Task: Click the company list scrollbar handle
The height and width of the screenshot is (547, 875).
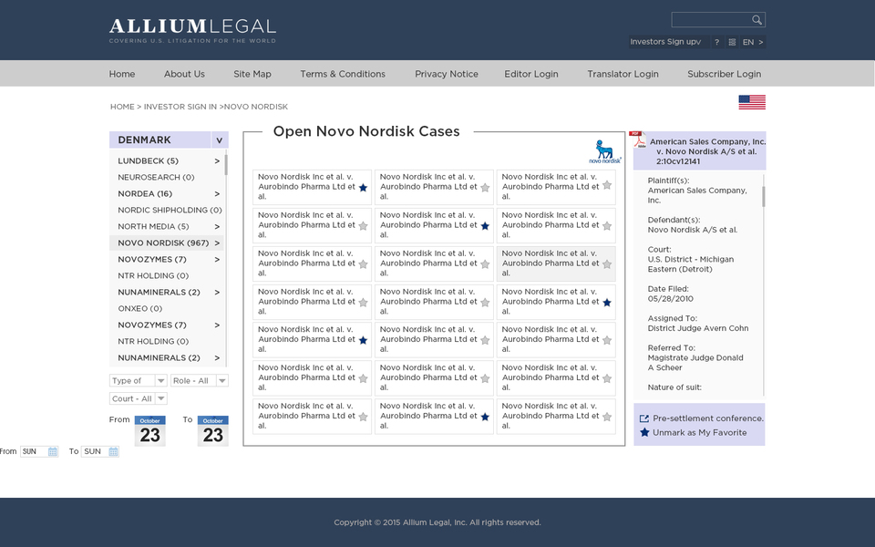Action: (x=226, y=165)
